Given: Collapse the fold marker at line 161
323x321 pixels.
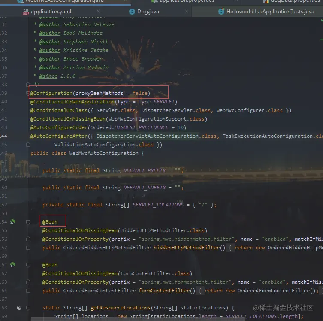Looking at the screenshot, I should point(28,265).
